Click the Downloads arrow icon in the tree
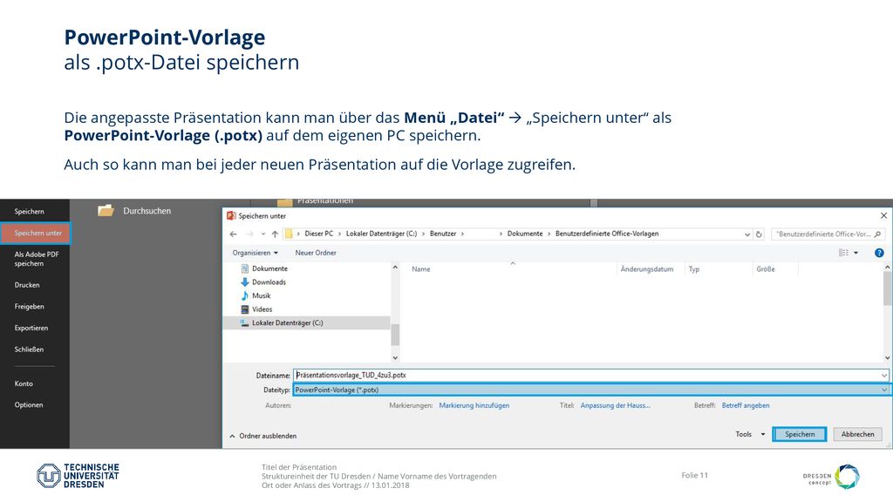This screenshot has width=893, height=502. 245,282
